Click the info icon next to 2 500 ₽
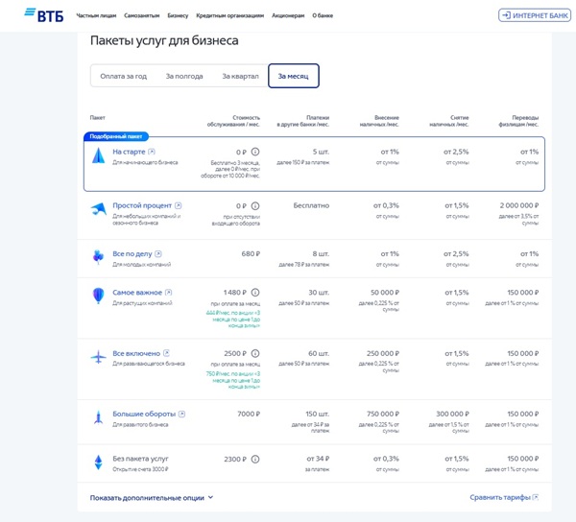576x522 pixels. click(x=255, y=354)
